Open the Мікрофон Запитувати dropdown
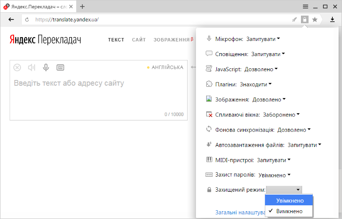Viewport: 342px width, 219px height. (x=263, y=39)
